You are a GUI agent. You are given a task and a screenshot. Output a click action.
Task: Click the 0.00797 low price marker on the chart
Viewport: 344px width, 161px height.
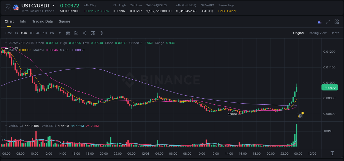[x=232, y=113]
